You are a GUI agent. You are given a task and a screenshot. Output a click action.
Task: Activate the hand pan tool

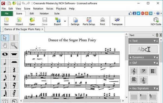pyautogui.click(x=5, y=46)
